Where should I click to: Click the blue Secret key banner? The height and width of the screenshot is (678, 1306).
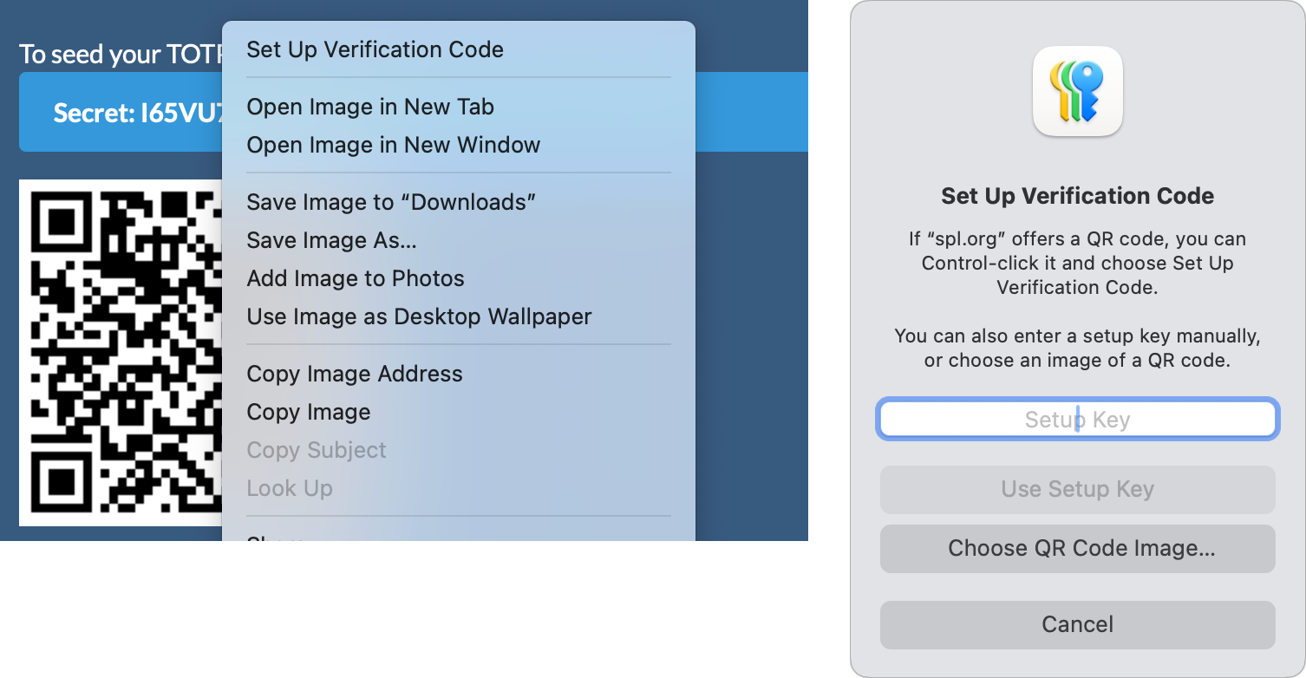click(x=121, y=113)
